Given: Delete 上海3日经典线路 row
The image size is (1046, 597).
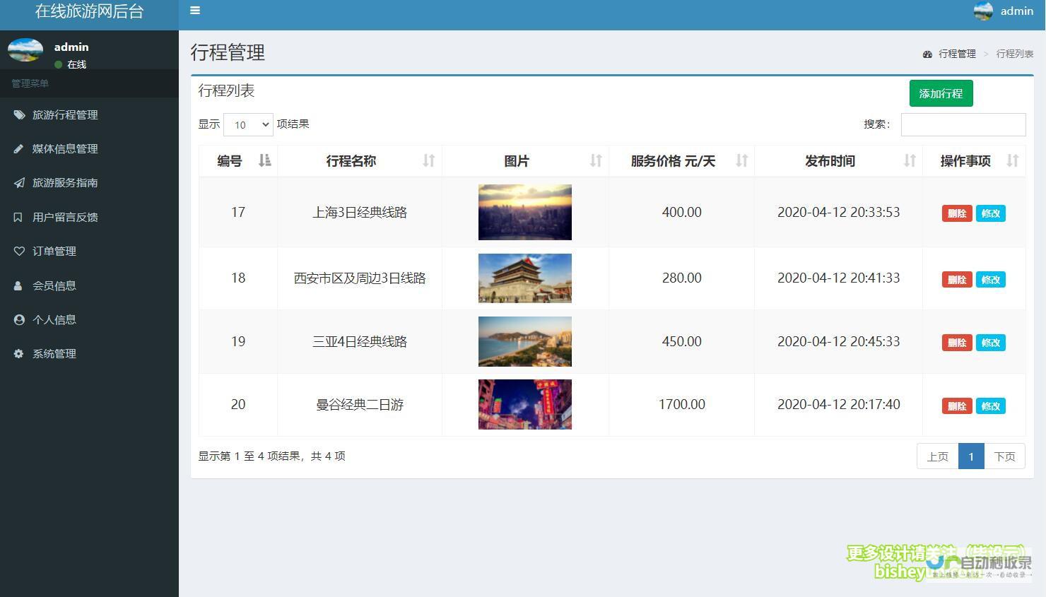Looking at the screenshot, I should click(x=957, y=213).
